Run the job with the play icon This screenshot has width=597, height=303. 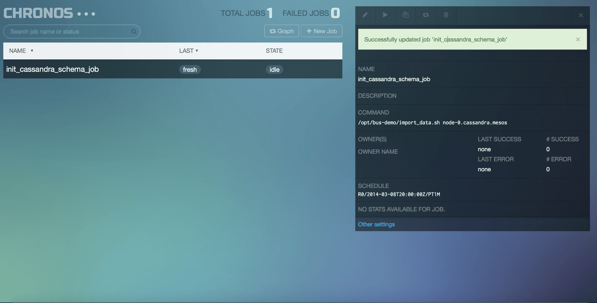click(385, 15)
